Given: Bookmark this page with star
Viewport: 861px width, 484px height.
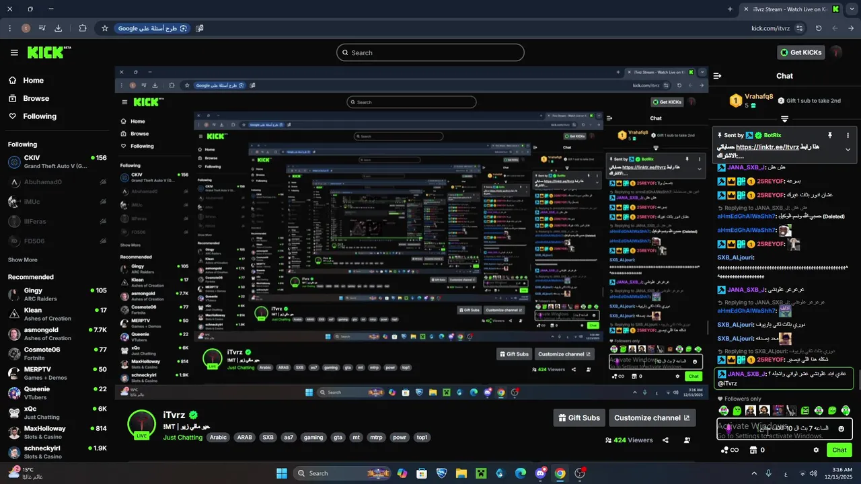Looking at the screenshot, I should click(x=105, y=28).
